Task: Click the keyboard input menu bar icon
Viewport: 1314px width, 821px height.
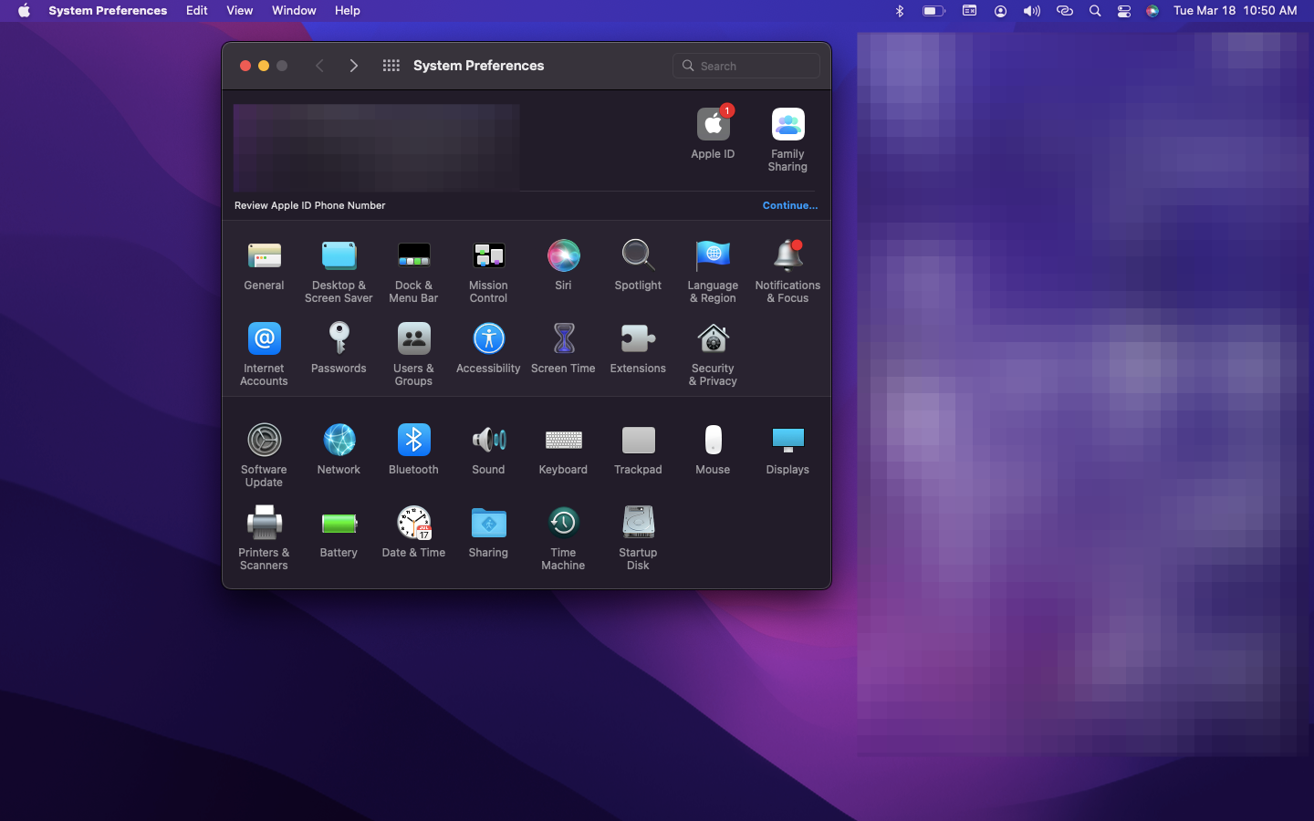Action: pyautogui.click(x=970, y=11)
